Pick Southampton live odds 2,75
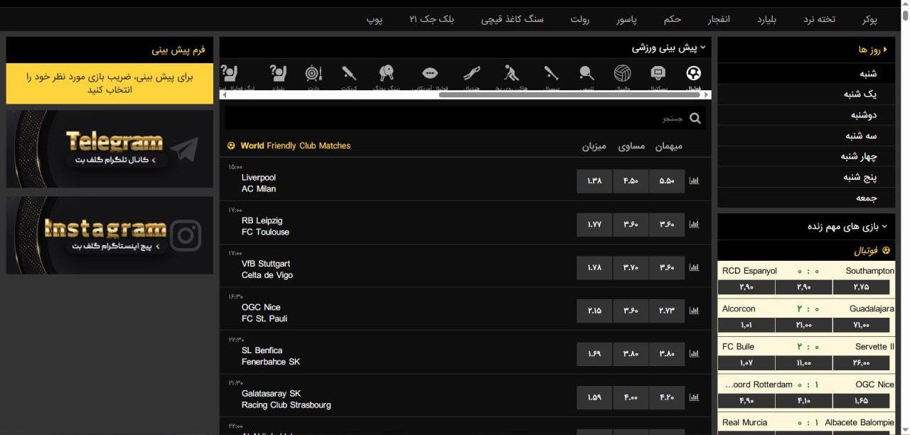Viewport: 910px width, 435px height. click(861, 287)
